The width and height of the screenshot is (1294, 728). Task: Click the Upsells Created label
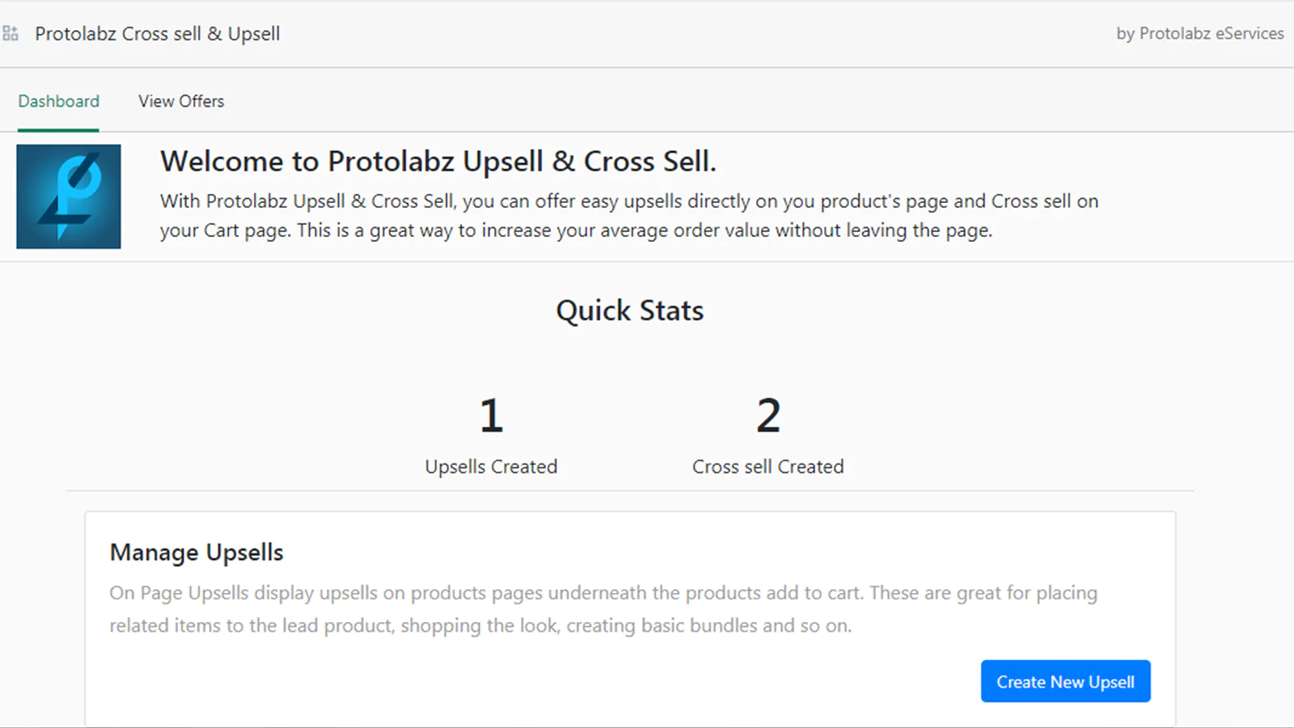click(x=491, y=467)
